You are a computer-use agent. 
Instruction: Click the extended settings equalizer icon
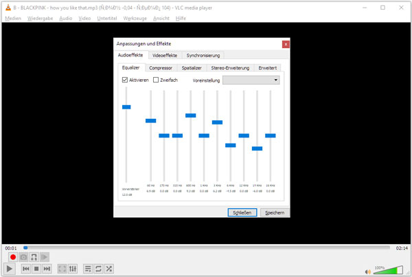pos(73,269)
